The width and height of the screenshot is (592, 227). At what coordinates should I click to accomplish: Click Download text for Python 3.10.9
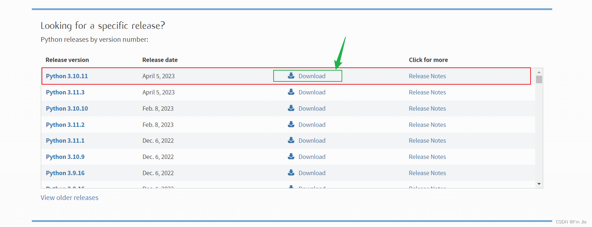click(312, 157)
